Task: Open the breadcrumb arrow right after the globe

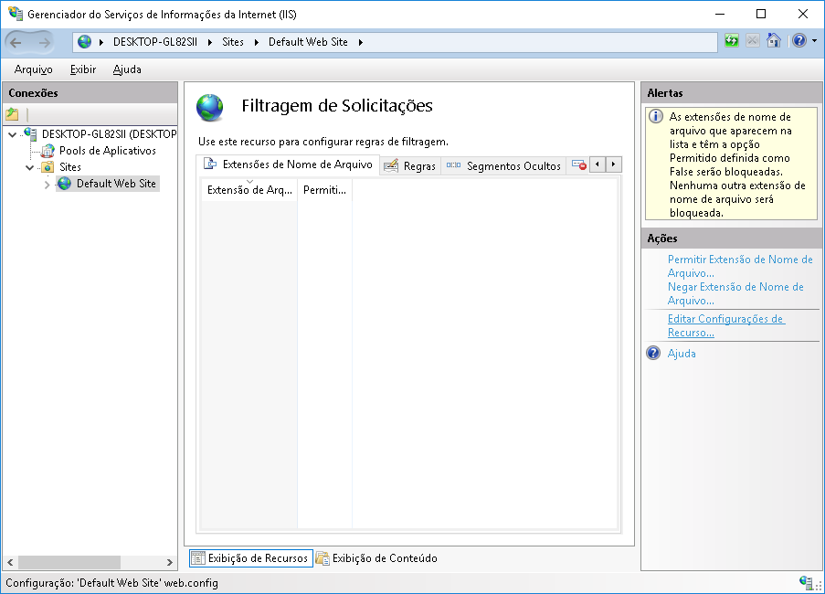Action: (101, 42)
